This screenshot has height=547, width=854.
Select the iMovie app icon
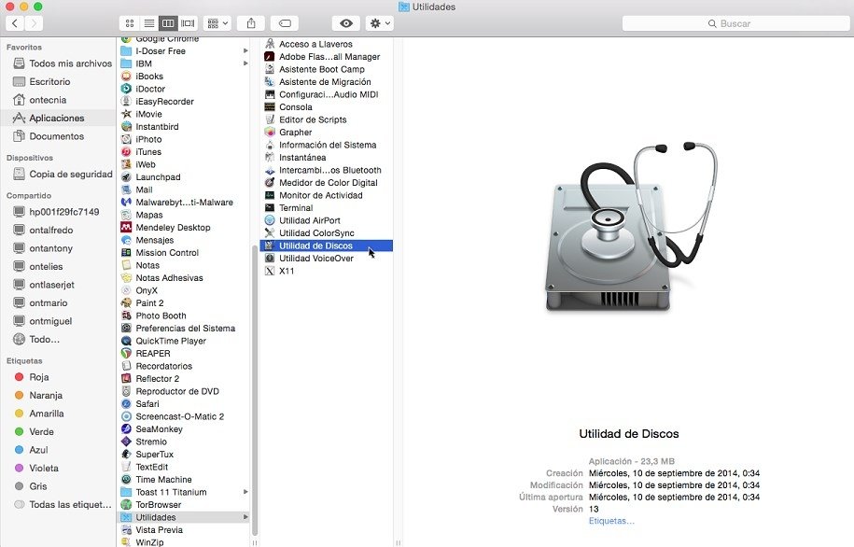(x=126, y=114)
